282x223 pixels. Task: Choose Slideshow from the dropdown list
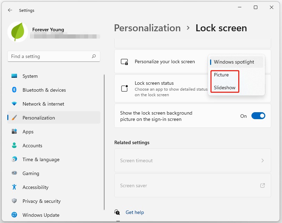[225, 88]
